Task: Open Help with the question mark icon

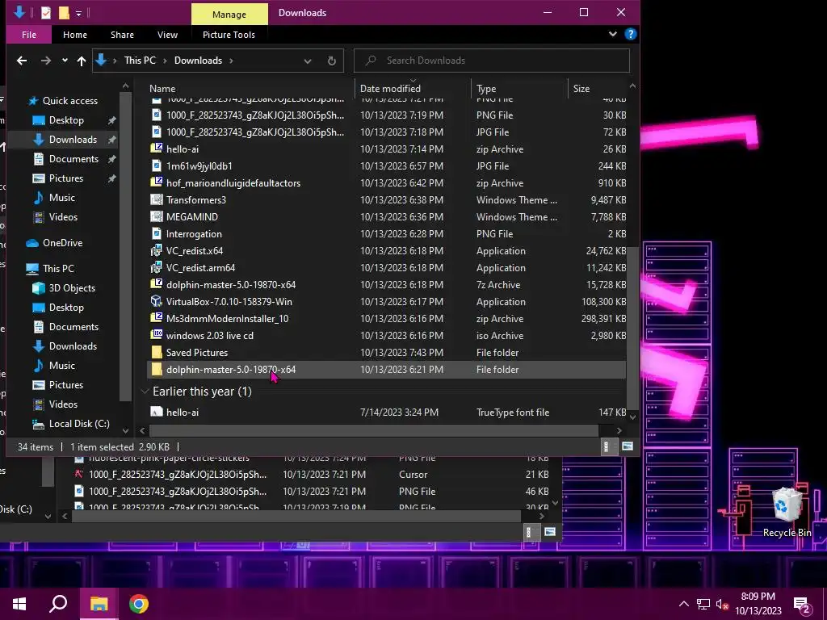Action: point(630,34)
